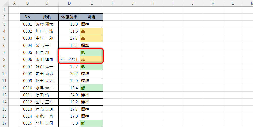Select column B header
253x127 pixels.
point(27,3)
